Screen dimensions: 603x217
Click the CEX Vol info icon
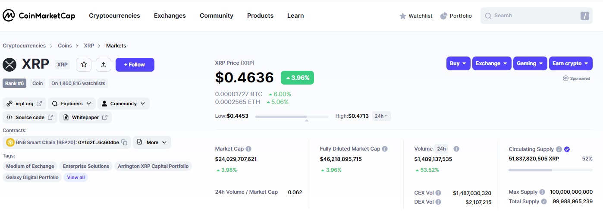438,193
